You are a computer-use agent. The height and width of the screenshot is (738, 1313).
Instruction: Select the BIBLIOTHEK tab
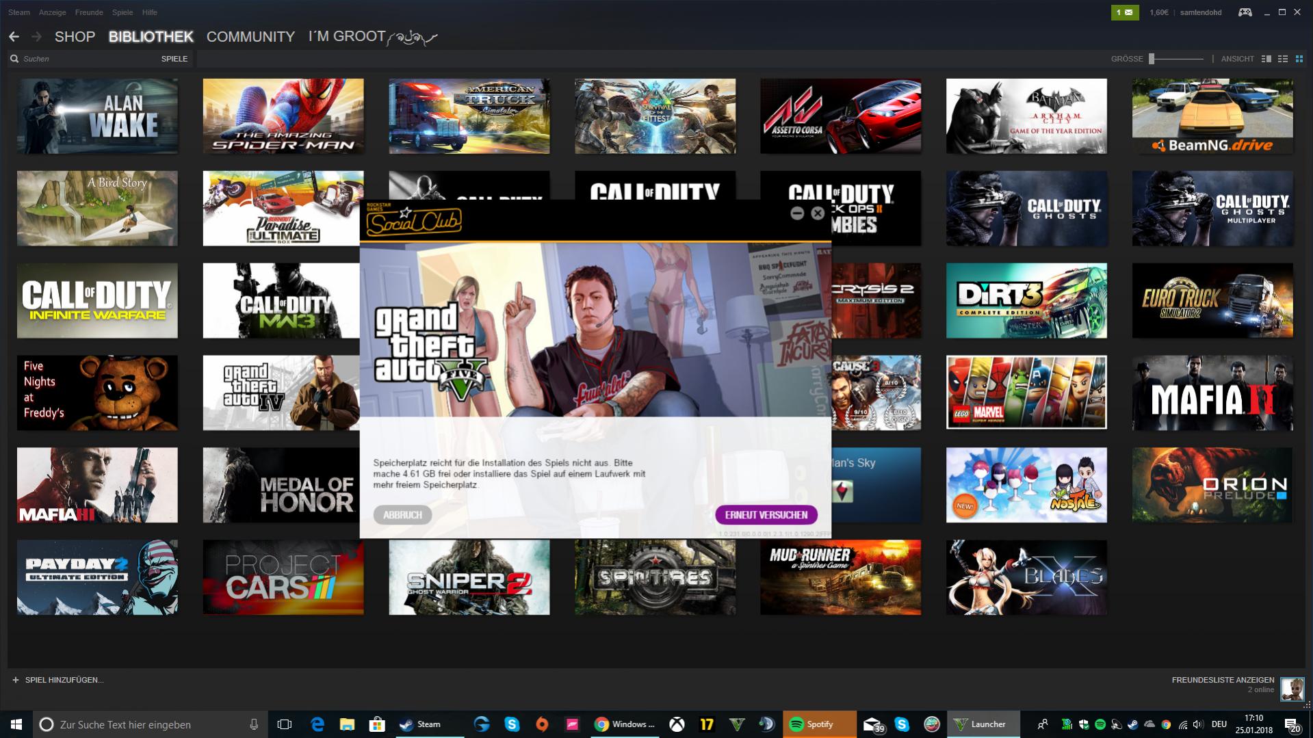(x=151, y=37)
